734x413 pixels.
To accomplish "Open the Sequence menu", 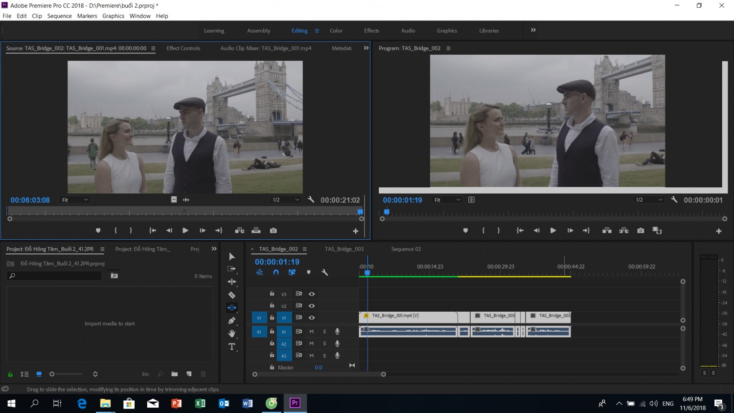I will (59, 16).
